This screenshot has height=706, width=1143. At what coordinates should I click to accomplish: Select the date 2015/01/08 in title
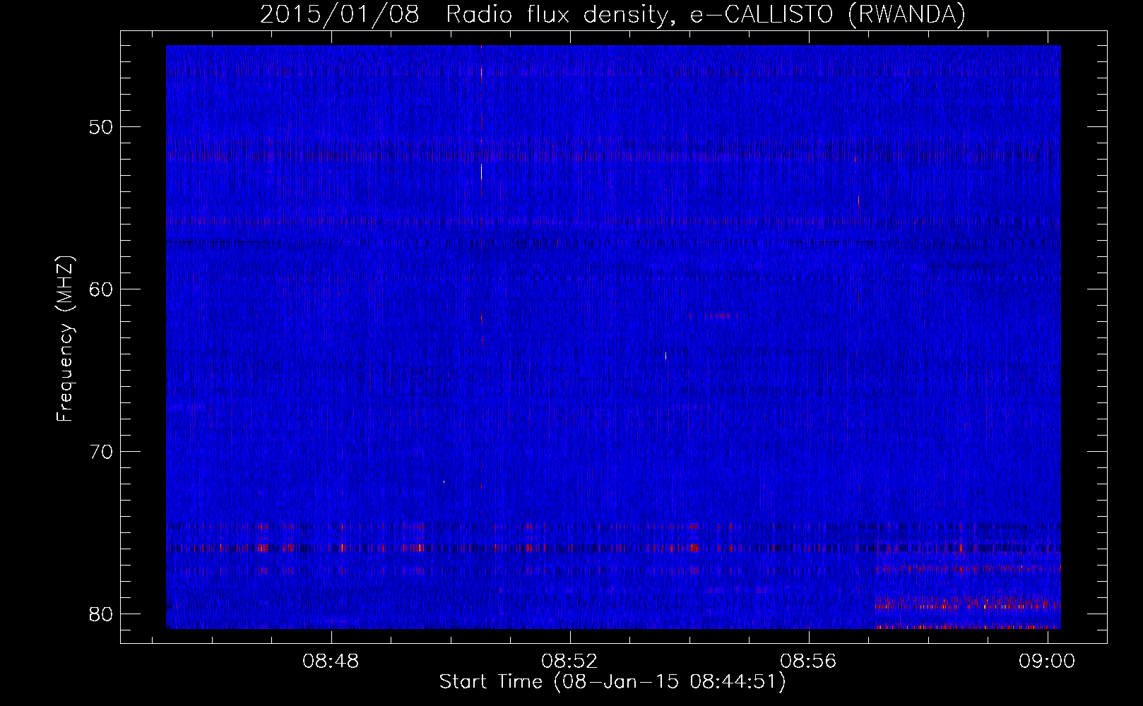point(340,14)
